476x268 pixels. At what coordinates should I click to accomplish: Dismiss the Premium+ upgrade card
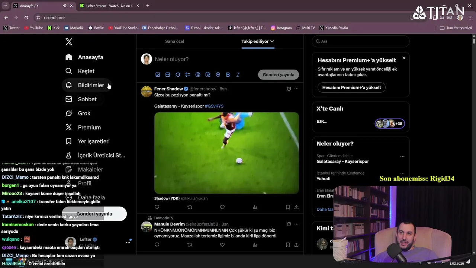(404, 58)
